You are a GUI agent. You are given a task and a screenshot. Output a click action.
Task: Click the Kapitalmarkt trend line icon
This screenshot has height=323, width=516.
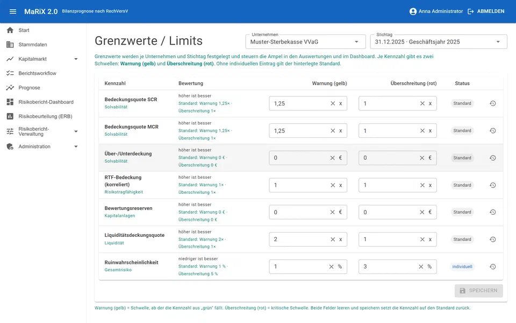[x=10, y=59]
